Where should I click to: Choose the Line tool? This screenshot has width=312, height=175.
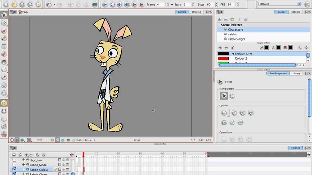tap(4, 70)
